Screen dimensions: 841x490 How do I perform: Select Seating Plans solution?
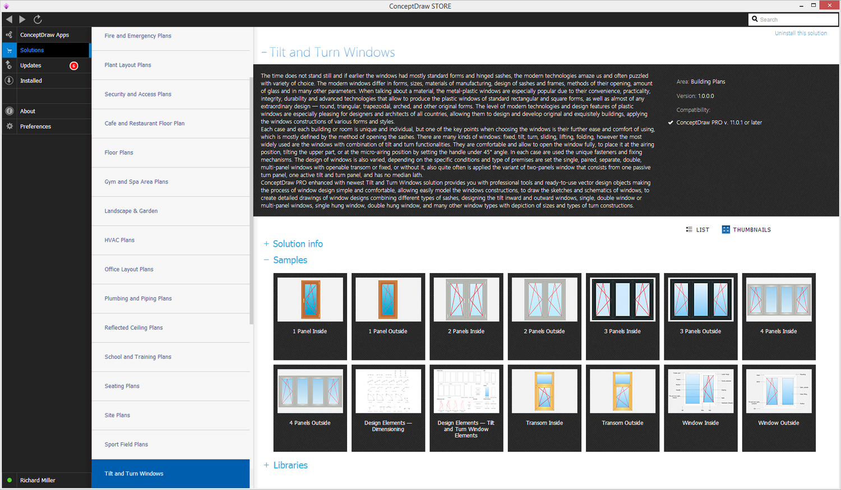click(x=170, y=386)
